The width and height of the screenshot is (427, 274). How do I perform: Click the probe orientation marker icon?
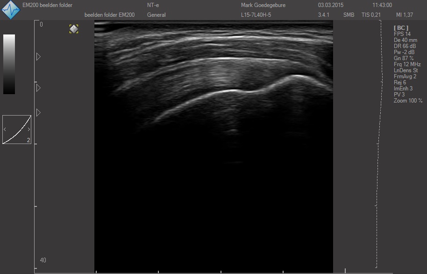click(x=74, y=29)
